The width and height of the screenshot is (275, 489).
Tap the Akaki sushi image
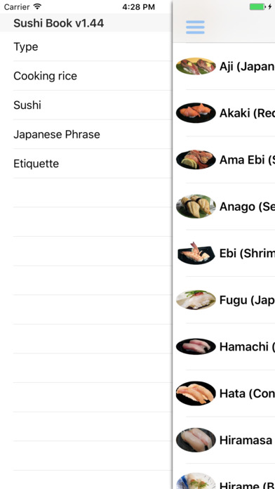[196, 113]
